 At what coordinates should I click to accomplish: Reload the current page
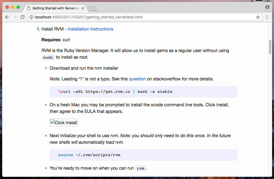23,17
